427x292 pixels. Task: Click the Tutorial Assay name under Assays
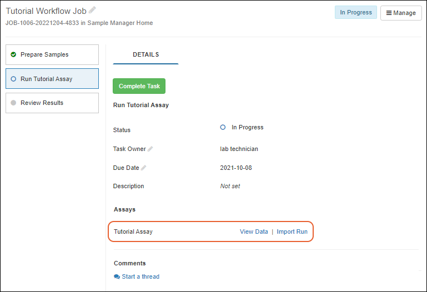click(x=133, y=231)
